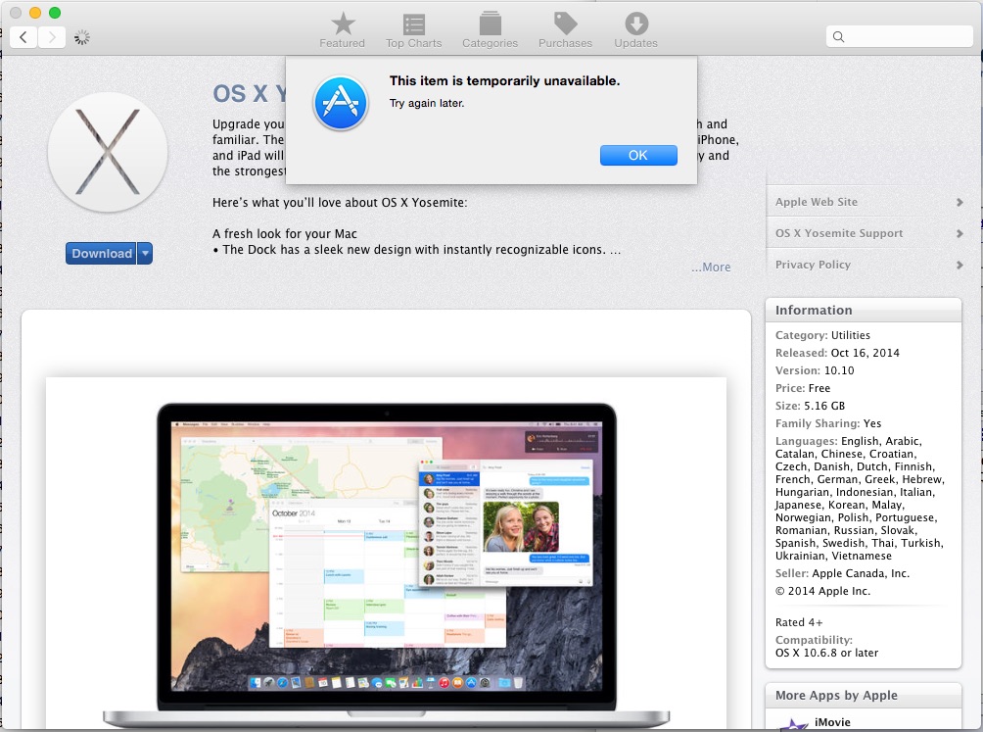Click the chevron next to Apple Web Site
Viewport: 983px width, 732px height.
coord(960,202)
